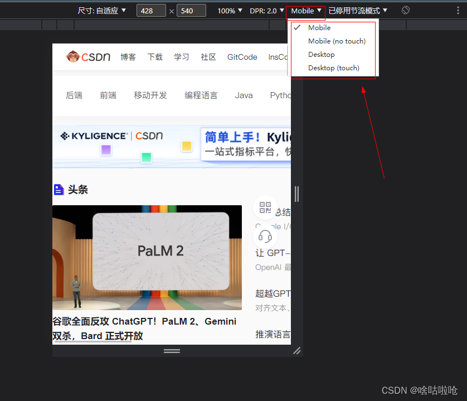This screenshot has height=401, width=467.
Task: Open the 超越GPT article link
Action: tap(273, 294)
